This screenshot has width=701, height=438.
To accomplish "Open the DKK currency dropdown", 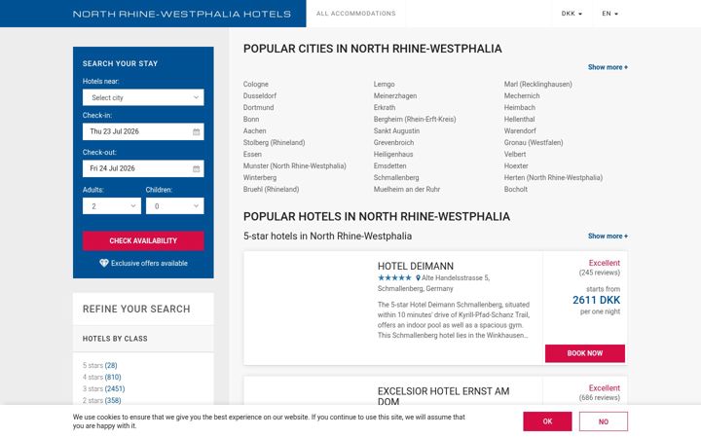I will pyautogui.click(x=572, y=14).
